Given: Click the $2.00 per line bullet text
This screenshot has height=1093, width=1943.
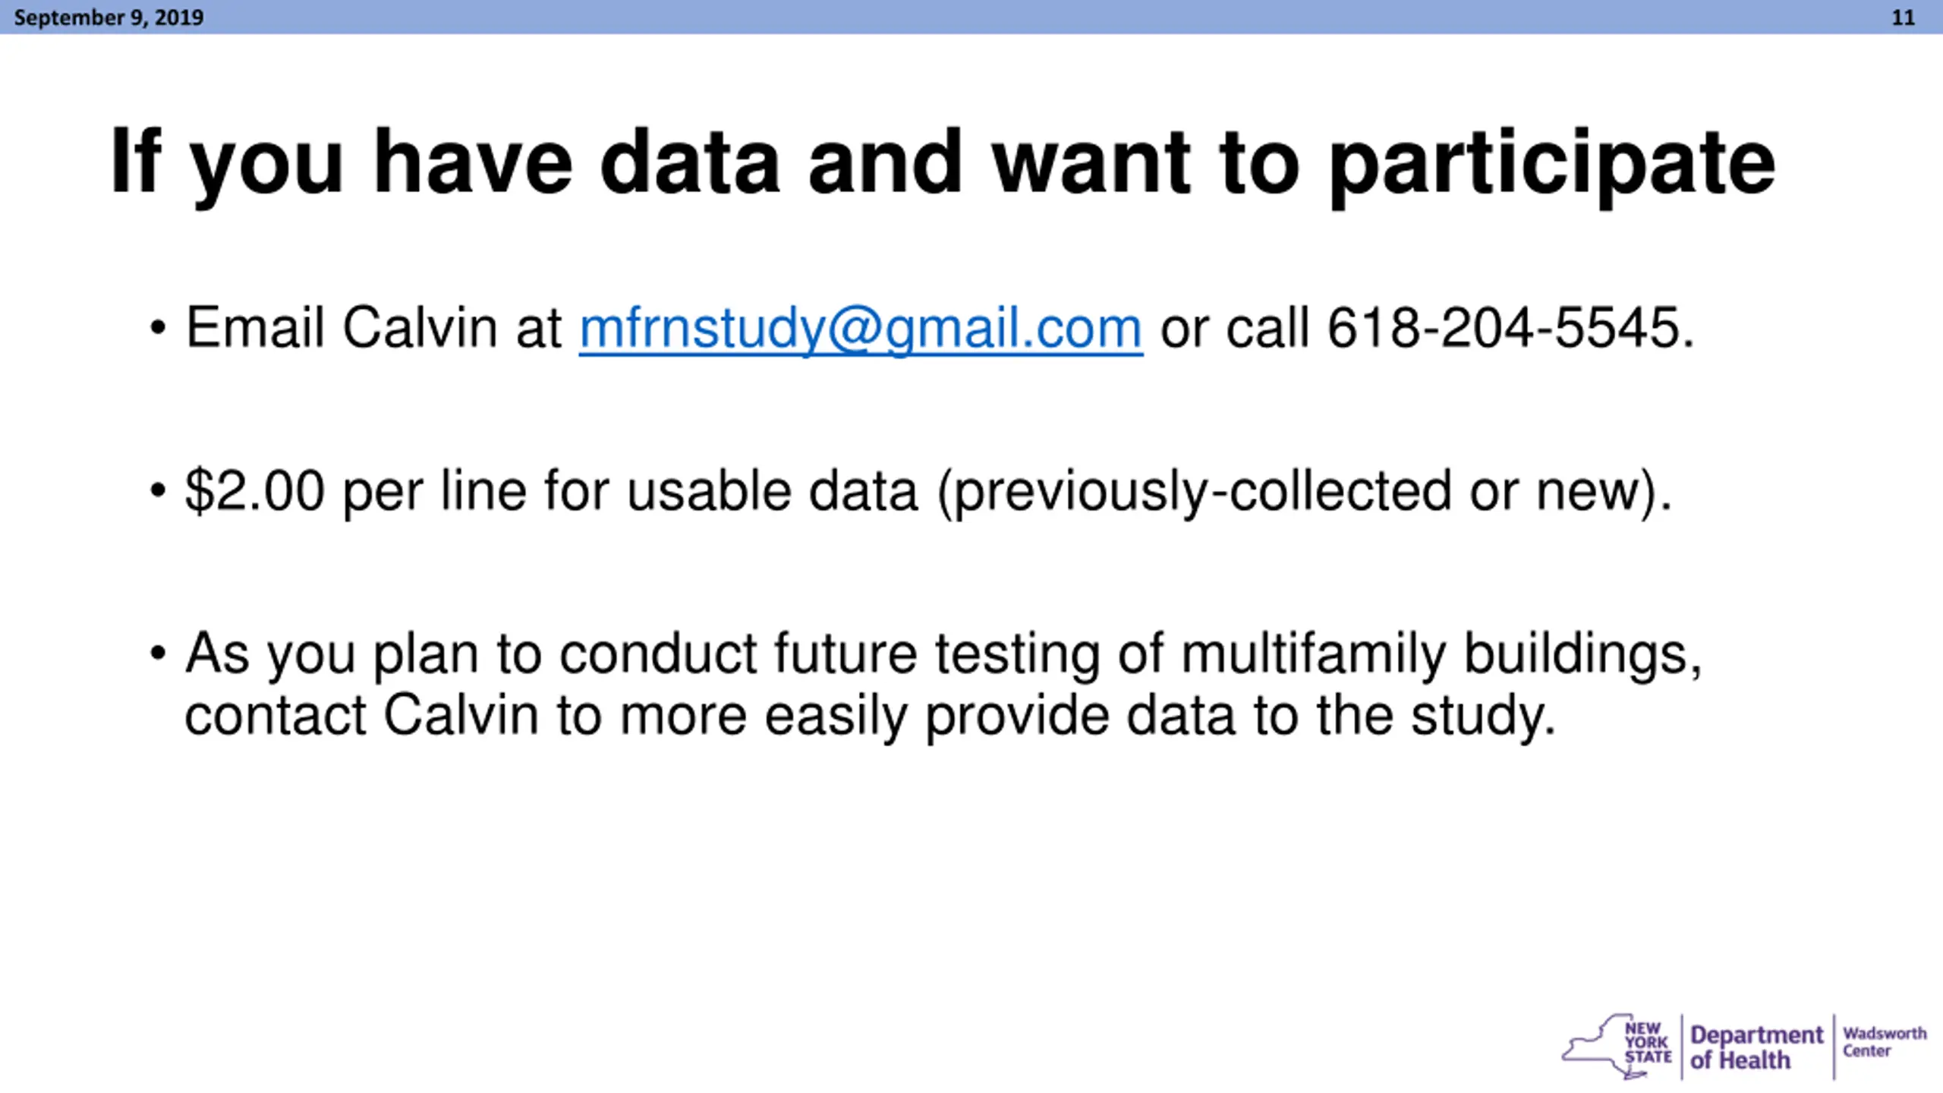Looking at the screenshot, I should [x=929, y=493].
